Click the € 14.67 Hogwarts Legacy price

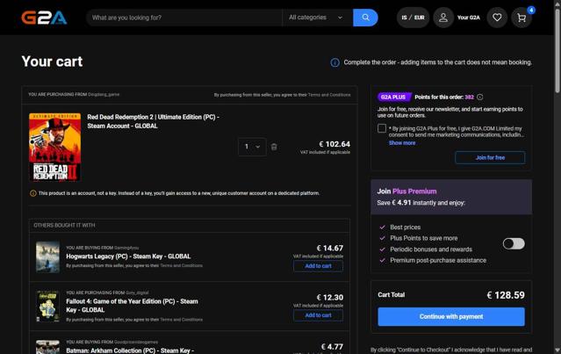coord(330,248)
